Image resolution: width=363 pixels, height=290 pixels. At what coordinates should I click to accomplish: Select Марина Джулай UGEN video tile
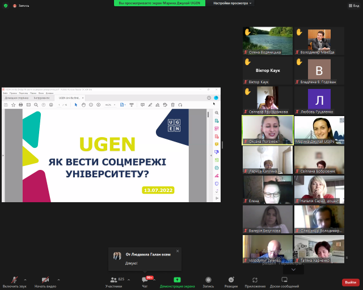(x=319, y=130)
